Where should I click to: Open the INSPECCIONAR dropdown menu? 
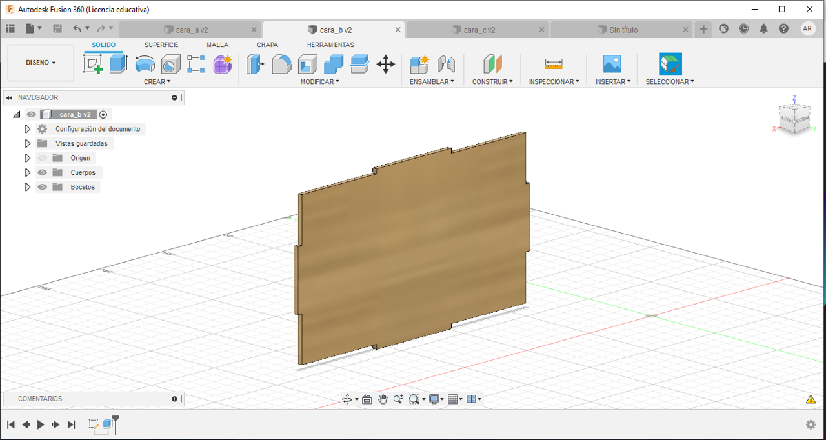click(x=554, y=82)
